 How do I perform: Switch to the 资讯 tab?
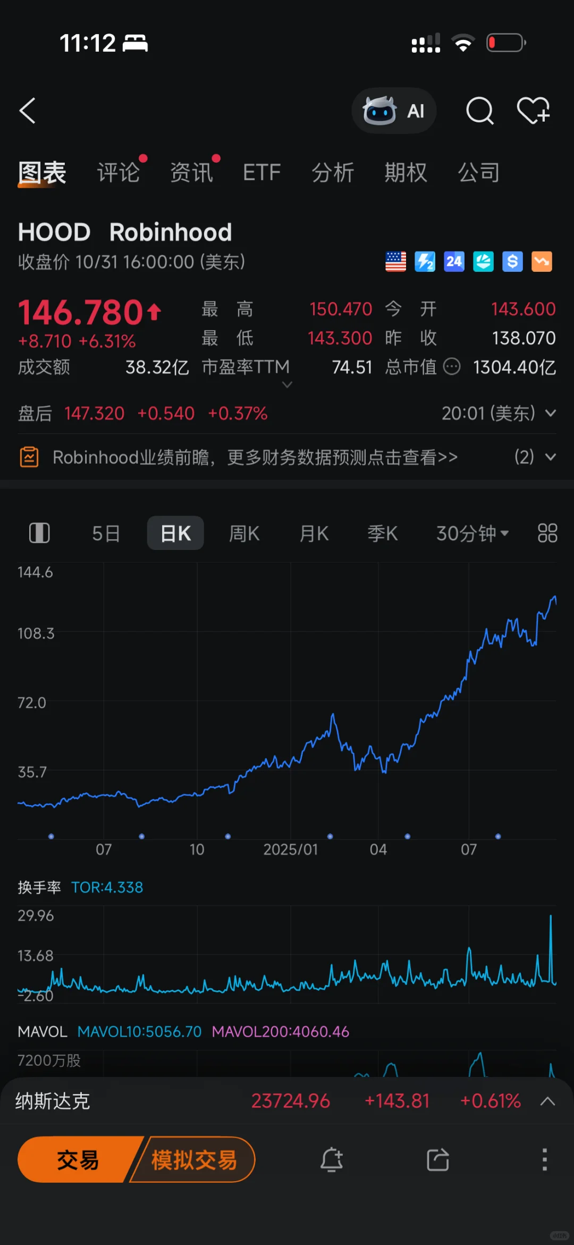click(191, 173)
